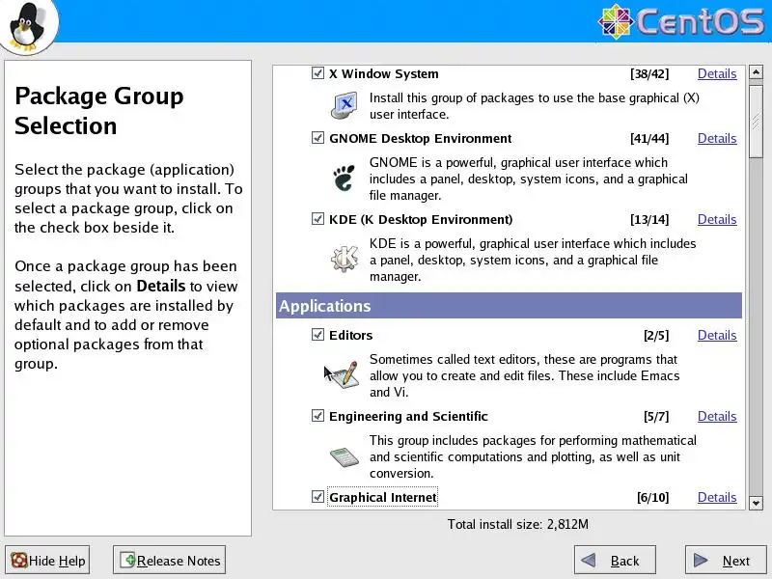The height and width of the screenshot is (579, 772).
Task: Click the left arrow icon on Back
Action: [589, 561]
